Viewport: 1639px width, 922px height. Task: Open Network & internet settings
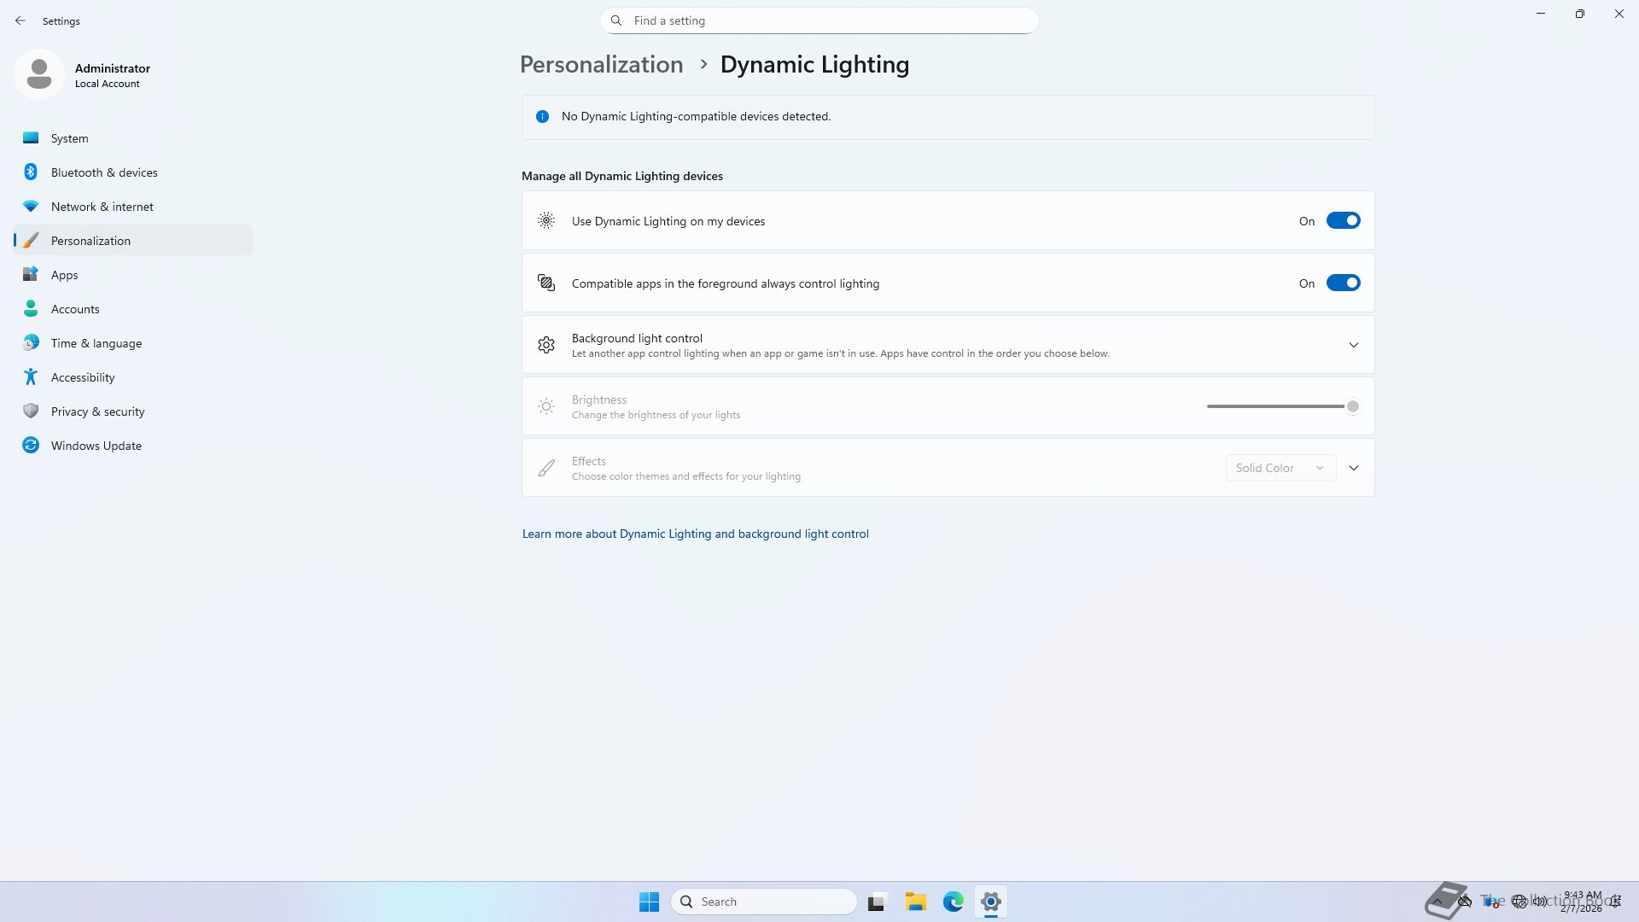[102, 207]
